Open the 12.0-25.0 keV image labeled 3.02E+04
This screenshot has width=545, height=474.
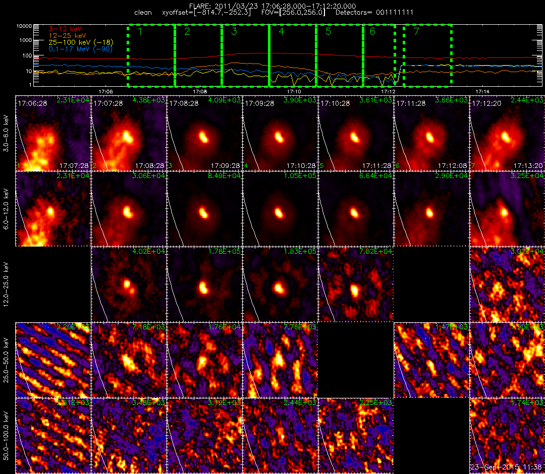click(x=507, y=284)
